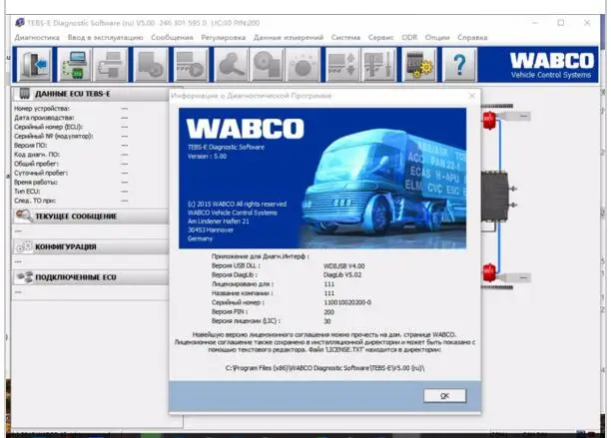Viewport: 611px width, 438px height.
Task: Click the greyed round gauge toolbar icon
Action: pos(303,65)
